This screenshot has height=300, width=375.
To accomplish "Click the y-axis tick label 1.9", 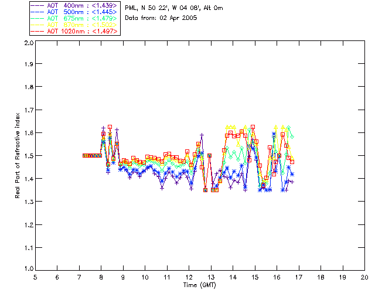I will [29, 64].
